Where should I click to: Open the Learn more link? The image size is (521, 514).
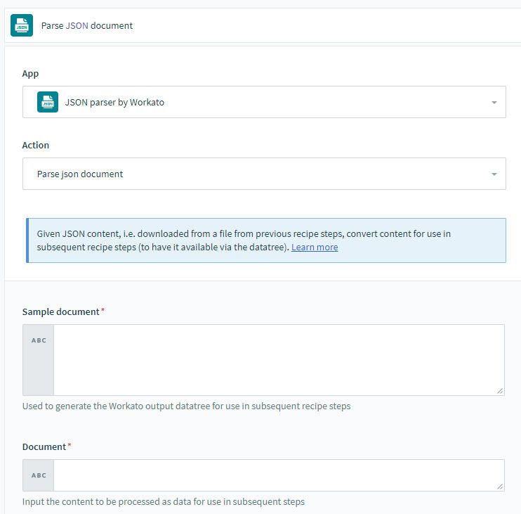pos(315,248)
